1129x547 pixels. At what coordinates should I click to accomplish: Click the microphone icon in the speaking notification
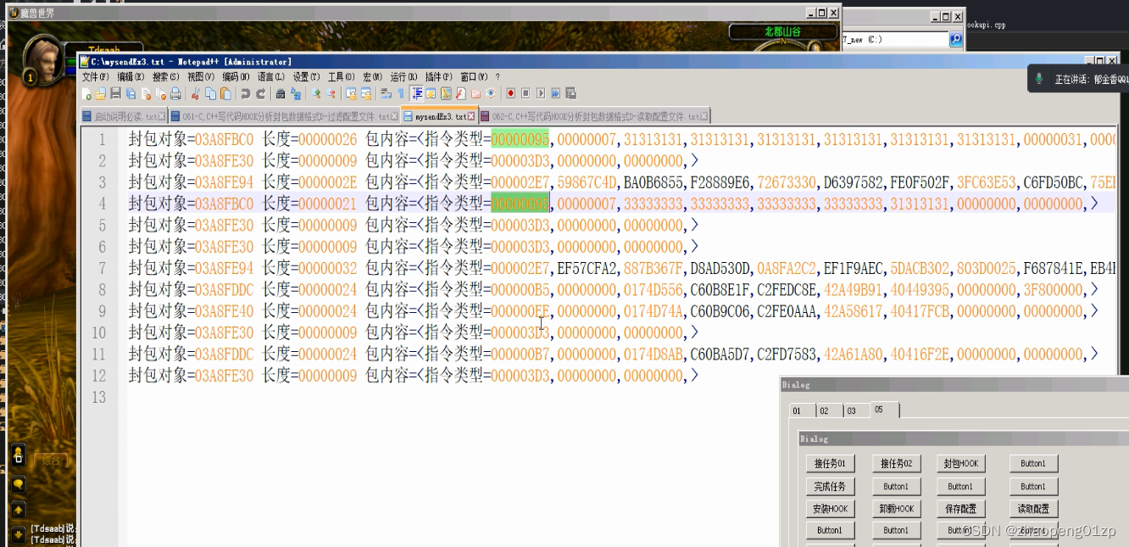pos(1039,79)
